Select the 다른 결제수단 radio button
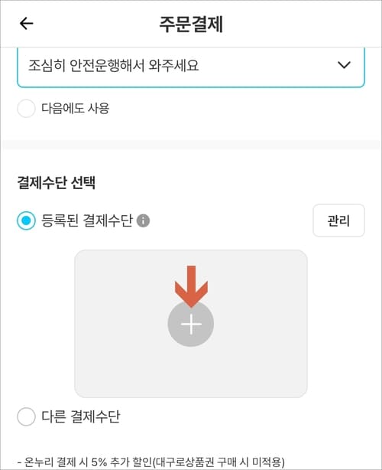The width and height of the screenshot is (382, 470). [26, 416]
